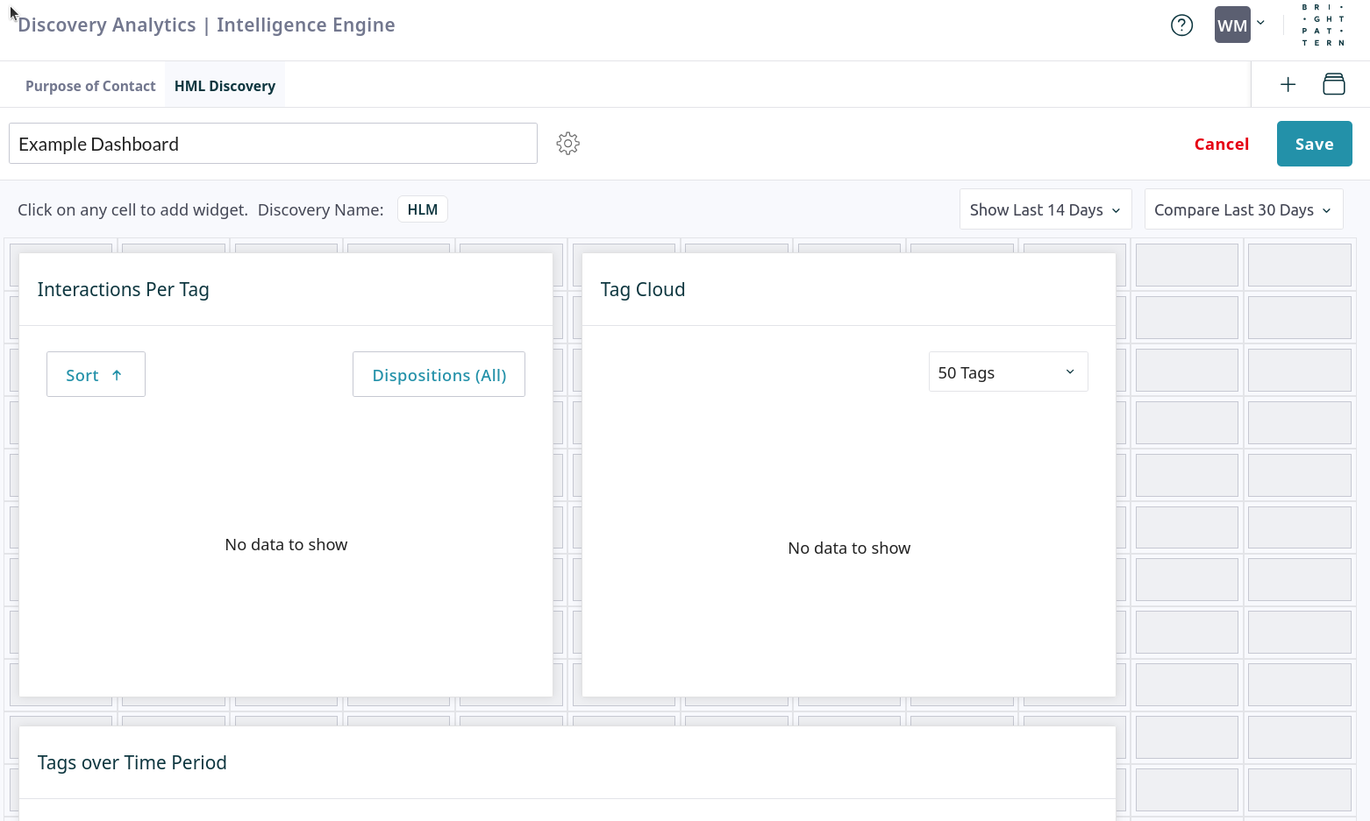Select the Tags over Time Period widget header

pyautogui.click(x=132, y=762)
